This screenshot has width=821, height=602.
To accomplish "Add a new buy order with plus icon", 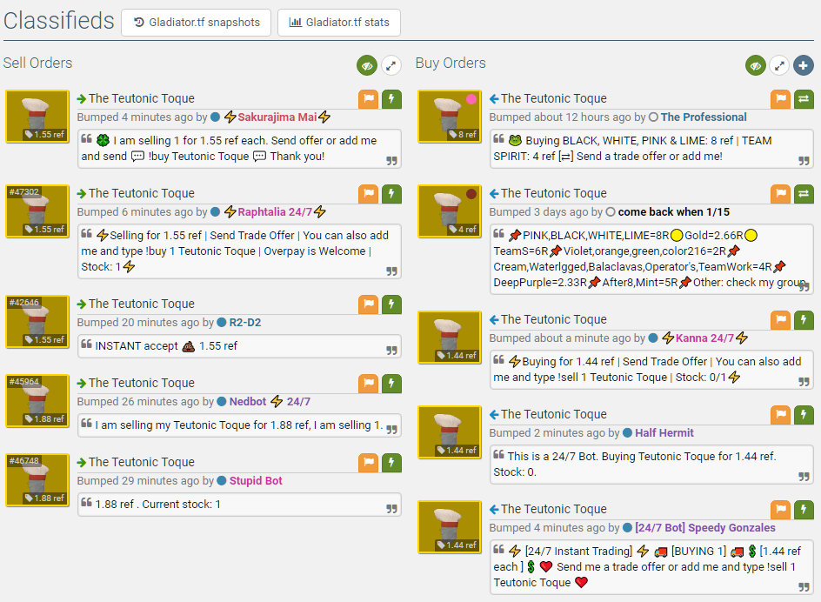I will [x=804, y=65].
